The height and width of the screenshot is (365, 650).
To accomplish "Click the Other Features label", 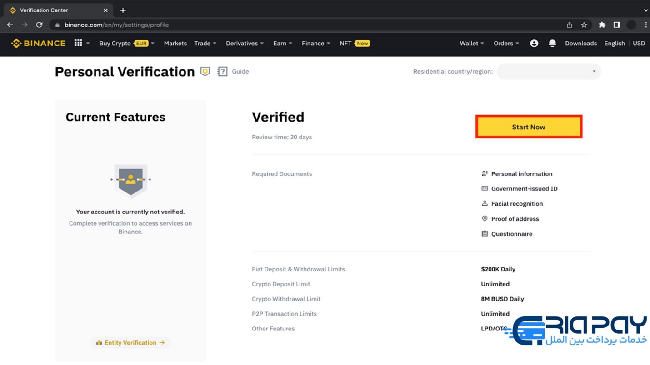I will [x=273, y=328].
